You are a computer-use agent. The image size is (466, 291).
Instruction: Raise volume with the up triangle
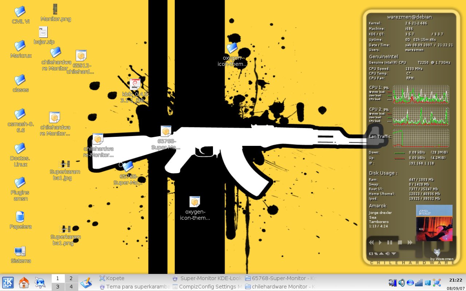(x=381, y=254)
